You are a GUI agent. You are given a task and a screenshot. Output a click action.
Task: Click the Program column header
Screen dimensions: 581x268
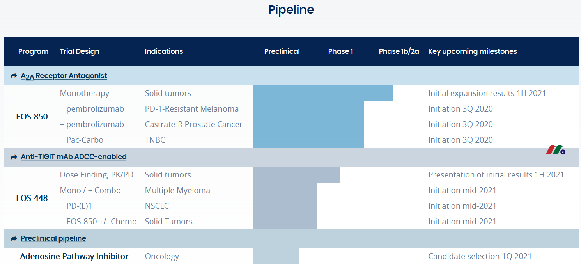tap(34, 51)
